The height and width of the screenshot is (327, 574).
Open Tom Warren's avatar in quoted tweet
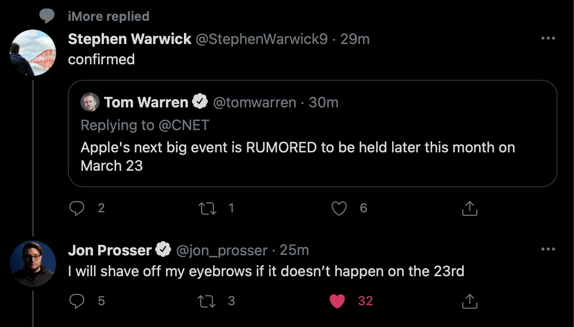tap(90, 102)
